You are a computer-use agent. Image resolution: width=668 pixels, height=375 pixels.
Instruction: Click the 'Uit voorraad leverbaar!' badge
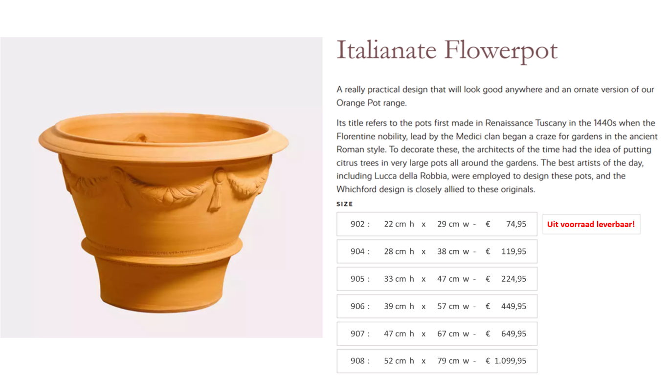click(591, 225)
